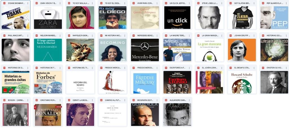The image size is (289, 128).
Task: Open the Becoming Michelle Obama cover
Action: pos(112,50)
